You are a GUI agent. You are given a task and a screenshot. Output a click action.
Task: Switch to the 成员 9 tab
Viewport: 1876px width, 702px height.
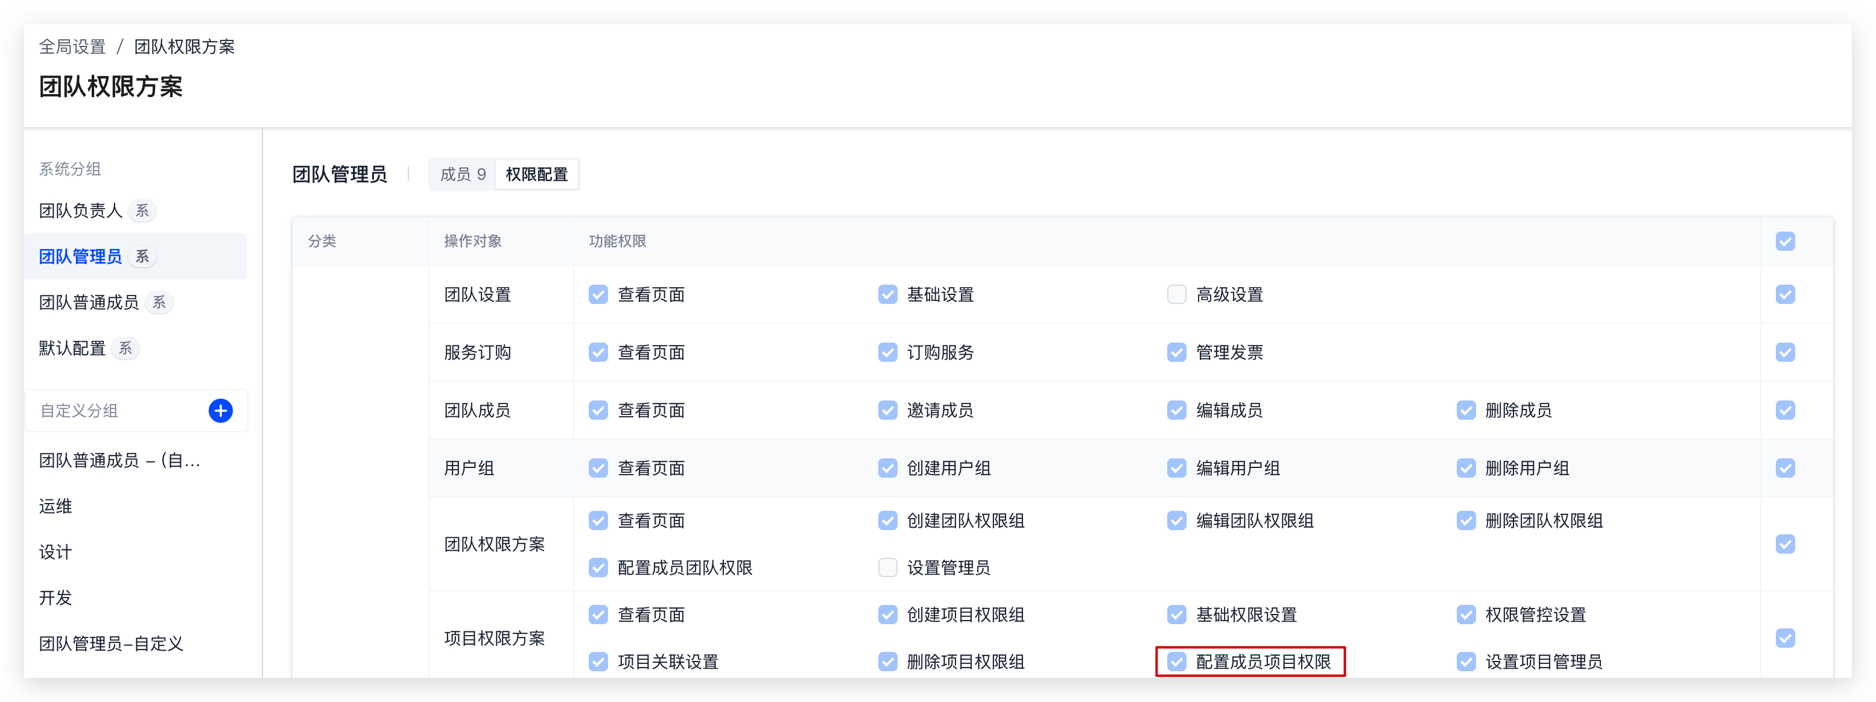[463, 175]
